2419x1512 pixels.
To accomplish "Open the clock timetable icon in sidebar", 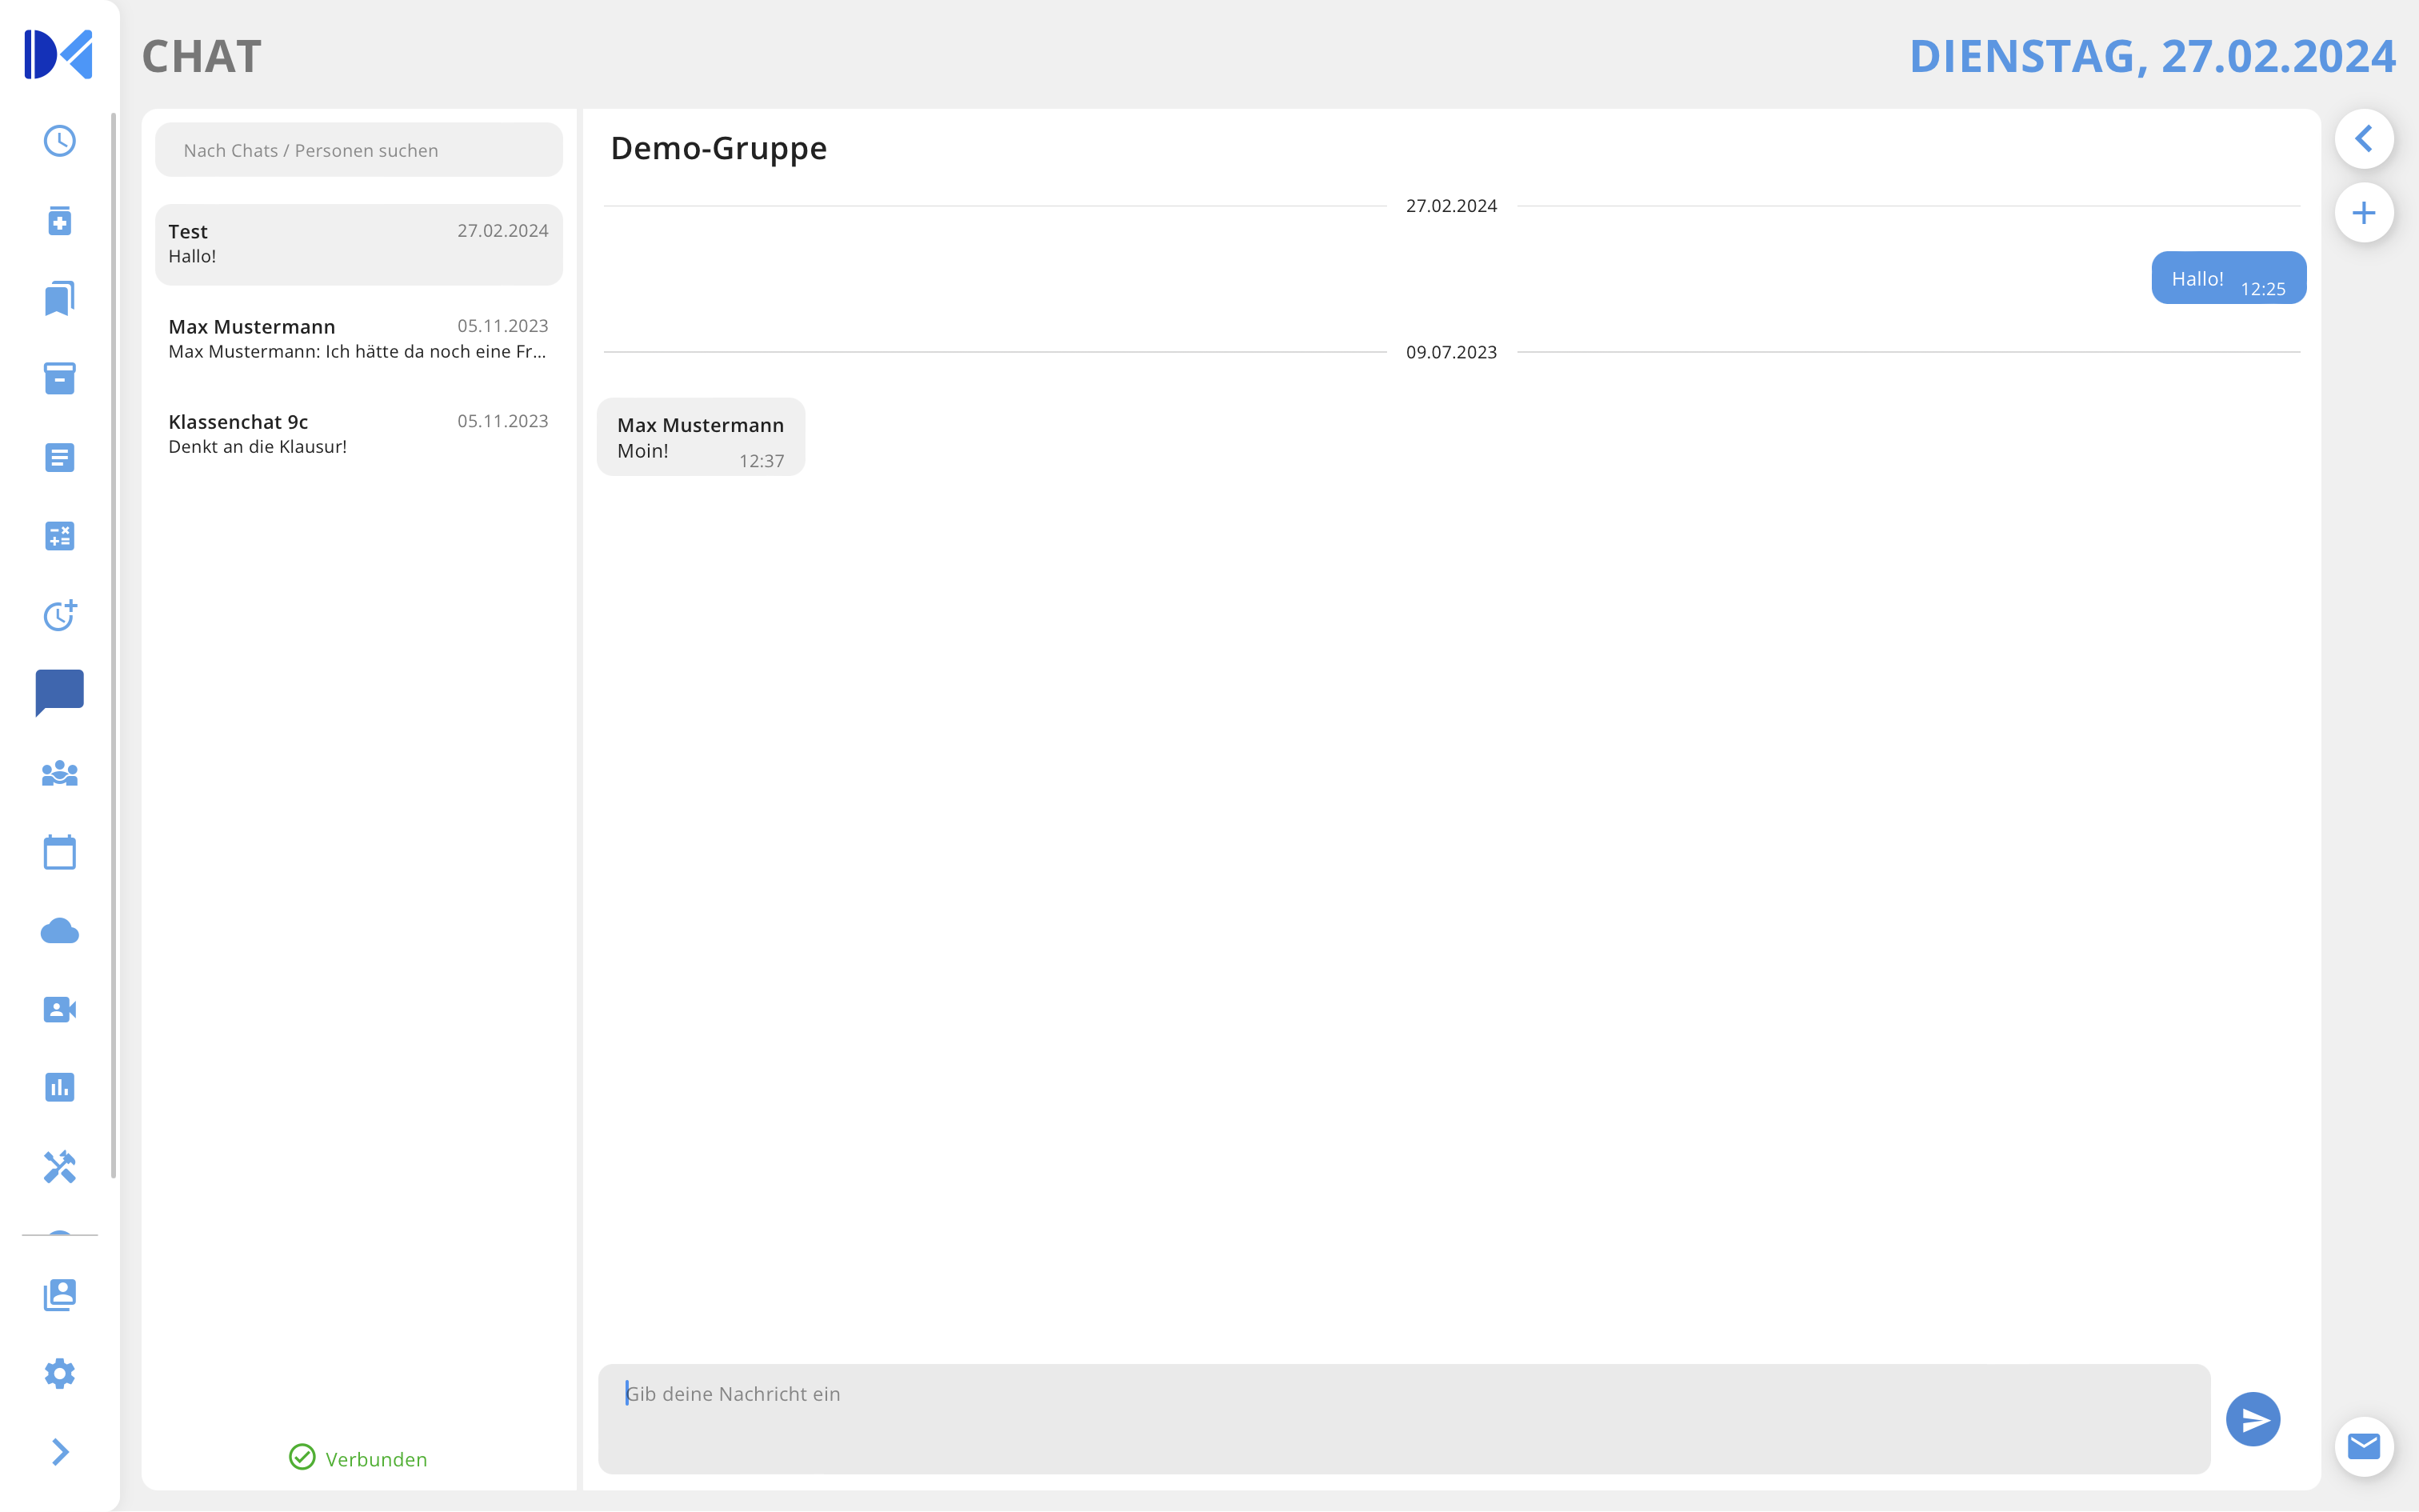I will (60, 141).
